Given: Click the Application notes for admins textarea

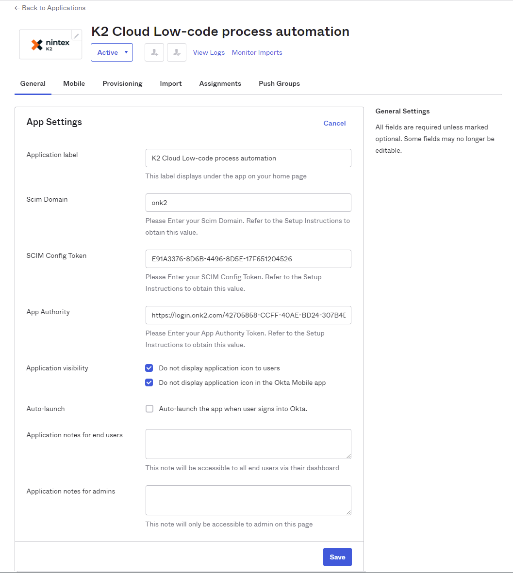Looking at the screenshot, I should [248, 500].
